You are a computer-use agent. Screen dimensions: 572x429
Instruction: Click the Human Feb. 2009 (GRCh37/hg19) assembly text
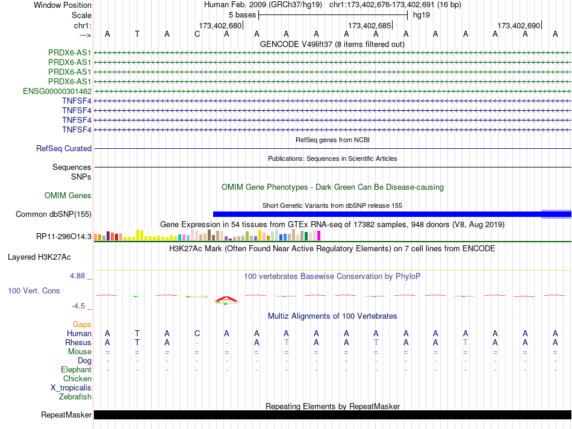[263, 5]
